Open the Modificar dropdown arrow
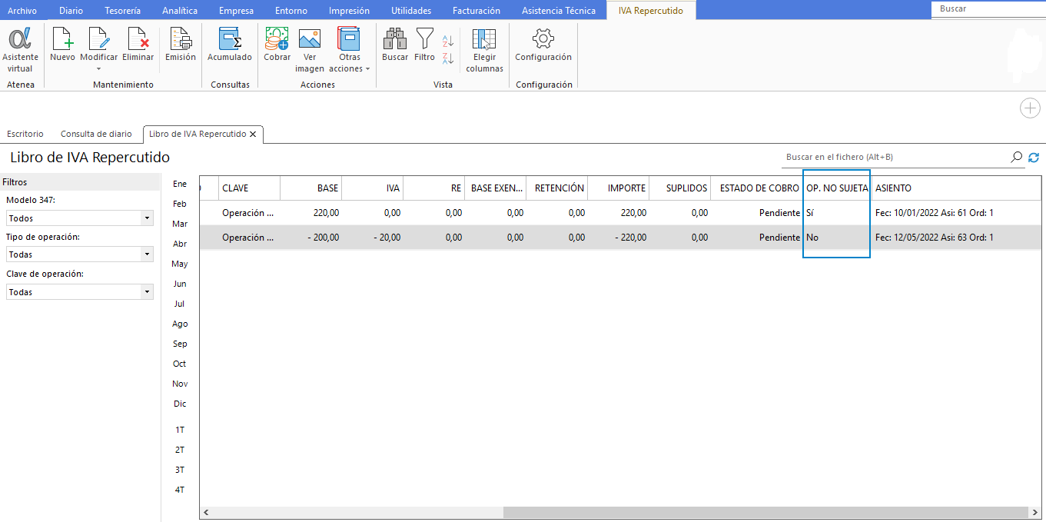The width and height of the screenshot is (1046, 522). coord(99,69)
